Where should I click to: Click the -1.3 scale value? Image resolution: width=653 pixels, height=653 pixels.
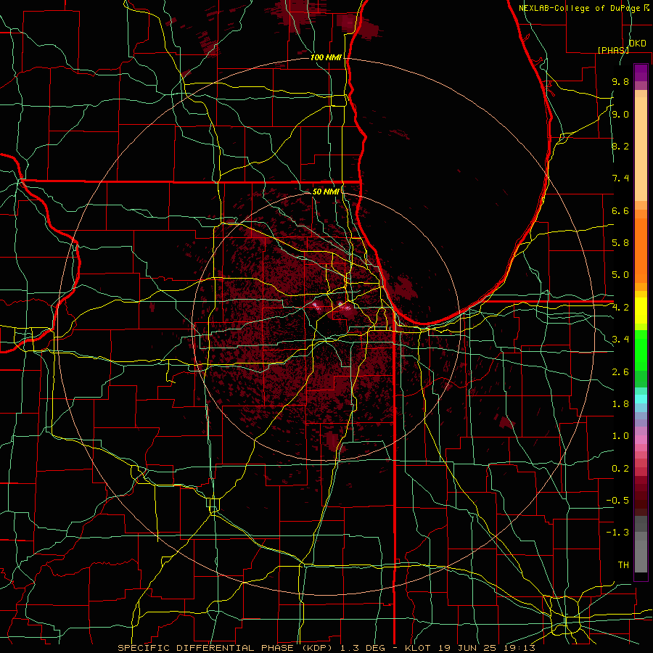617,533
